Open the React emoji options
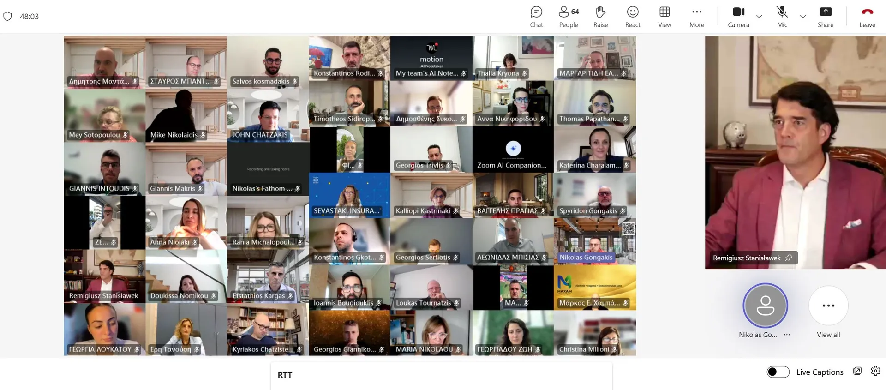Viewport: 886px width, 390px height. tap(633, 17)
